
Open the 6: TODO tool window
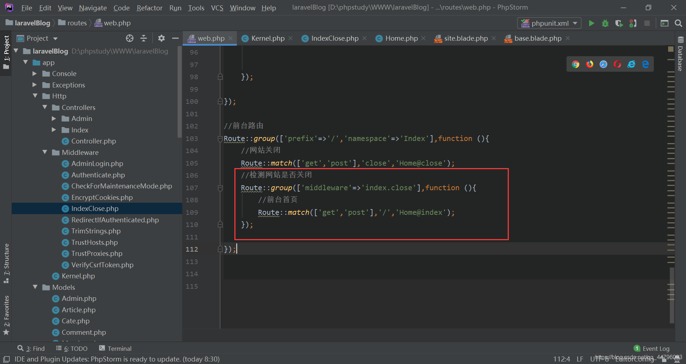click(72, 349)
